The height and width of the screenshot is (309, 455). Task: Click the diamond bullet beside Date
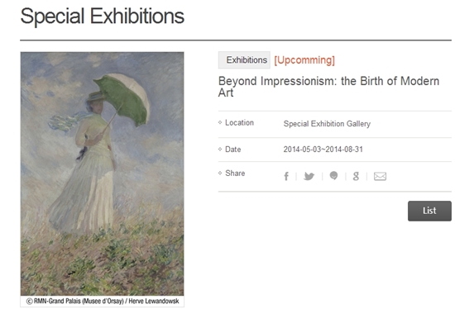tap(220, 150)
